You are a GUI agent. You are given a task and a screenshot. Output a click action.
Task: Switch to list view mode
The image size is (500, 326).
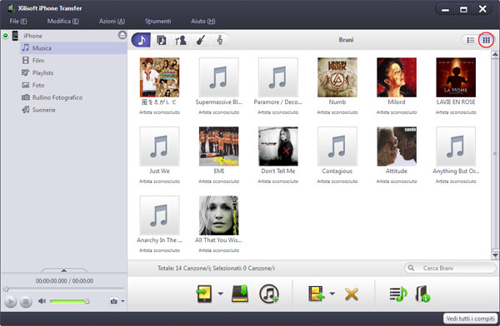[x=471, y=40]
